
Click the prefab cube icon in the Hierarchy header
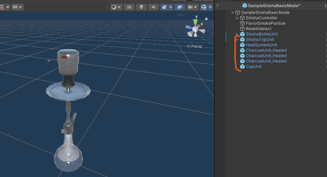(x=245, y=6)
